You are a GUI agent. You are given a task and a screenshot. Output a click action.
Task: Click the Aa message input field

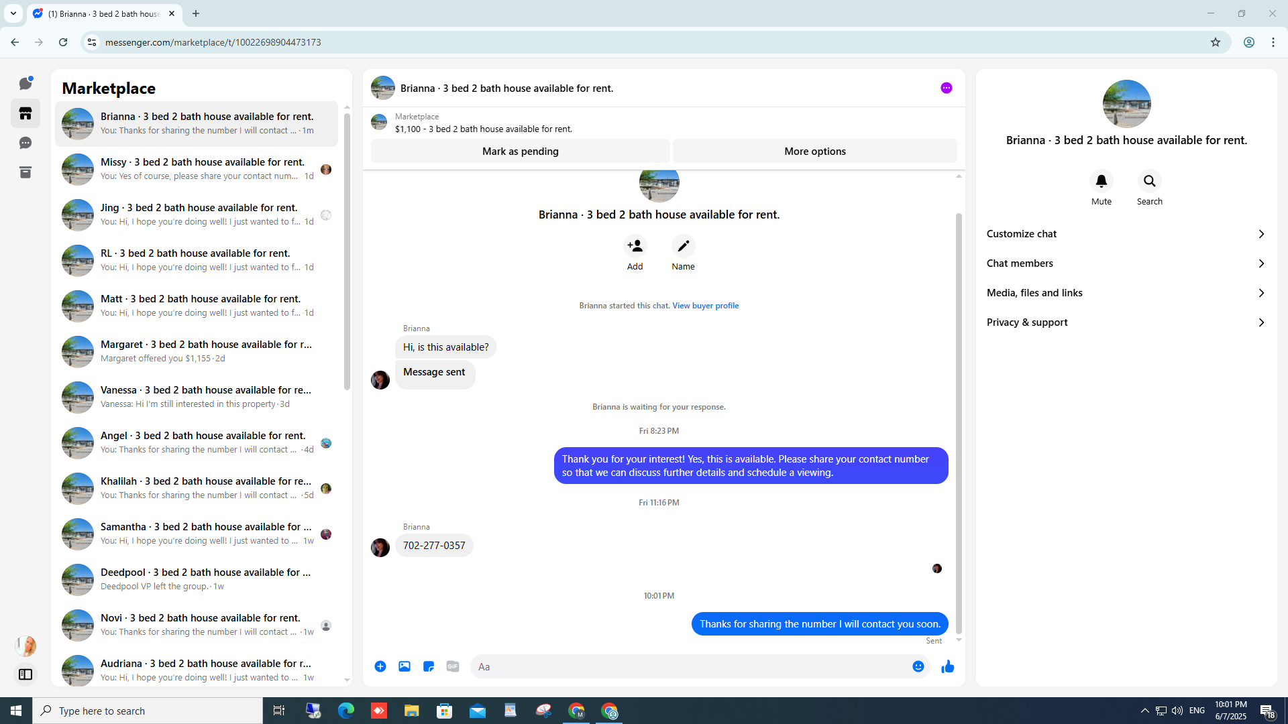click(x=691, y=666)
